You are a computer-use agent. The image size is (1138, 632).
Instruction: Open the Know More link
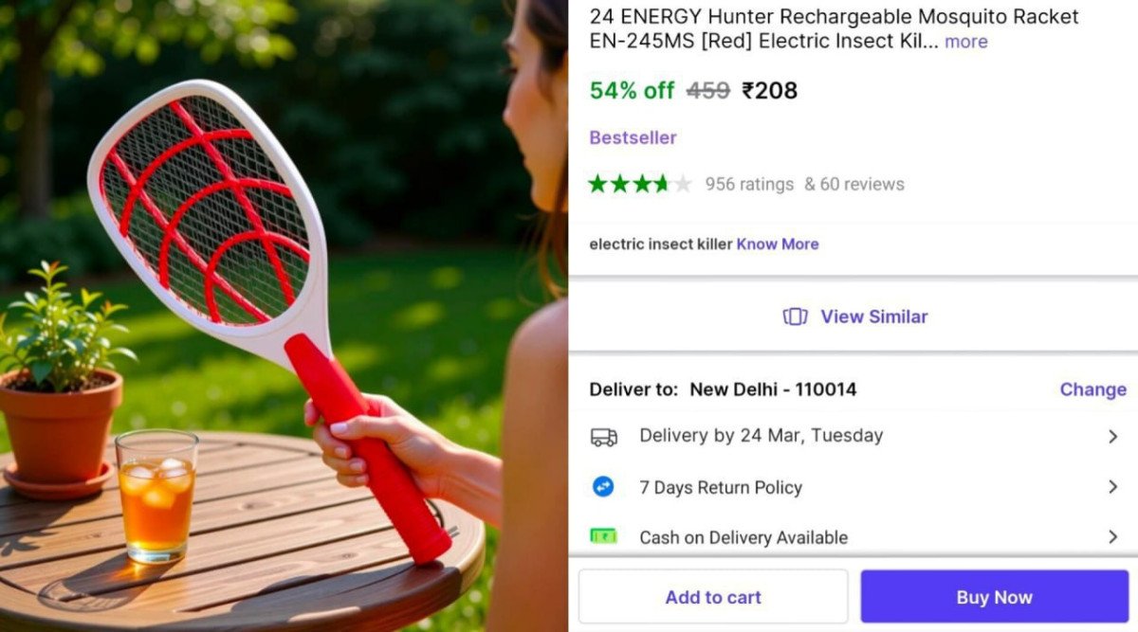[x=778, y=244]
